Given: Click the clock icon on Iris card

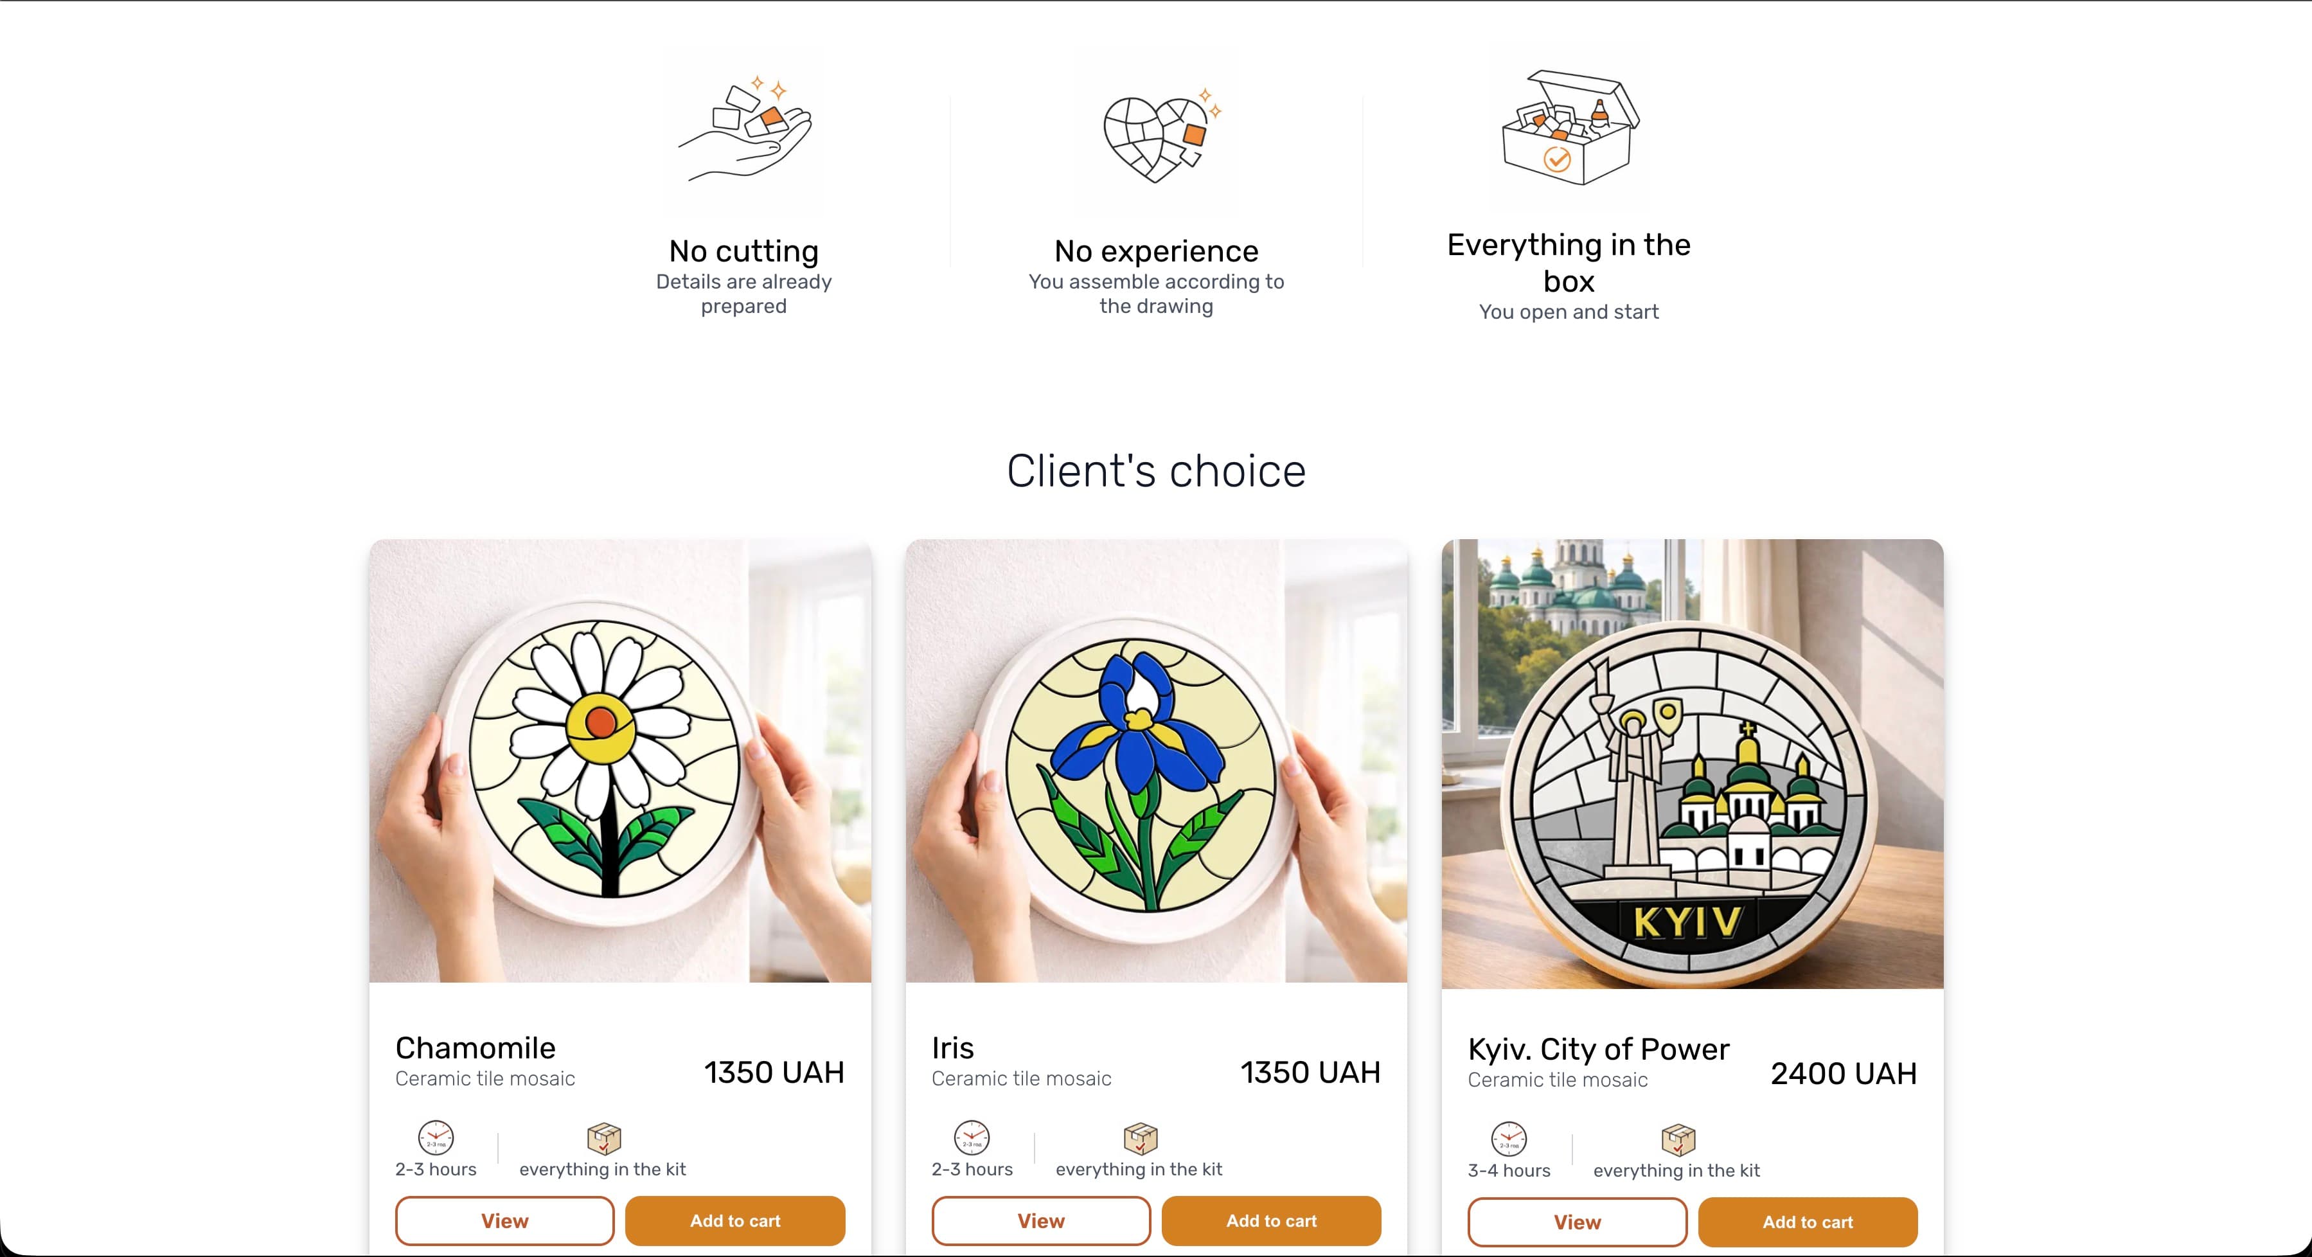Looking at the screenshot, I should click(x=972, y=1137).
